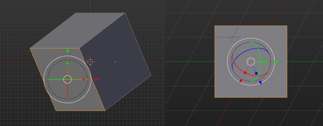This screenshot has height=126, width=323.
Task: Select red X scale handle in left viewport
Action: 83,79
